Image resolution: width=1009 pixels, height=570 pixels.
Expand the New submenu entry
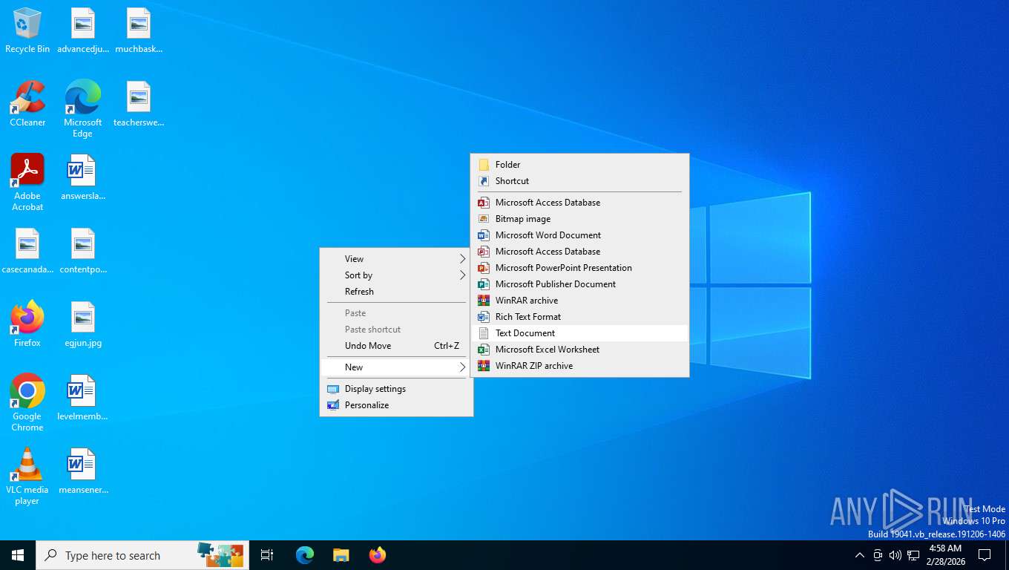[396, 367]
